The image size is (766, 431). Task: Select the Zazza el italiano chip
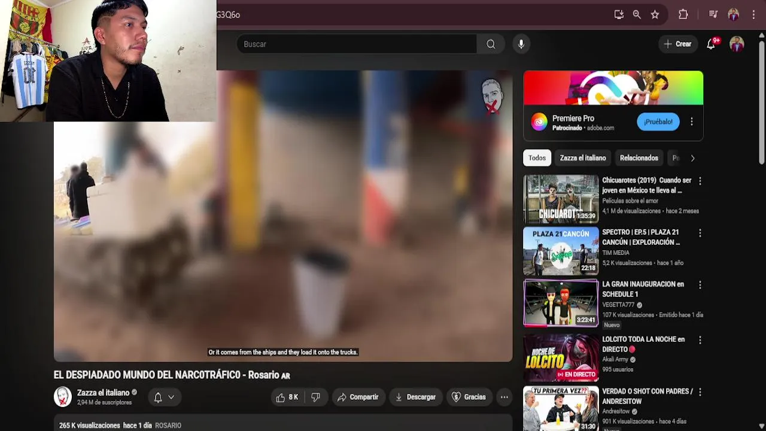[583, 158]
